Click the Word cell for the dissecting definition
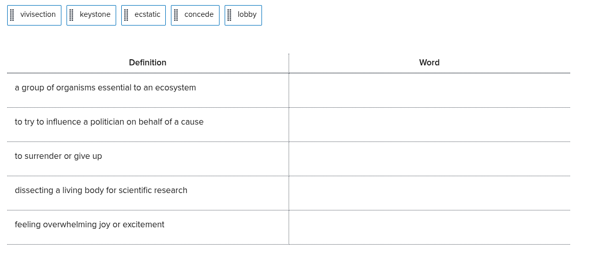Viewport: 590px width, 261px height. [429, 193]
